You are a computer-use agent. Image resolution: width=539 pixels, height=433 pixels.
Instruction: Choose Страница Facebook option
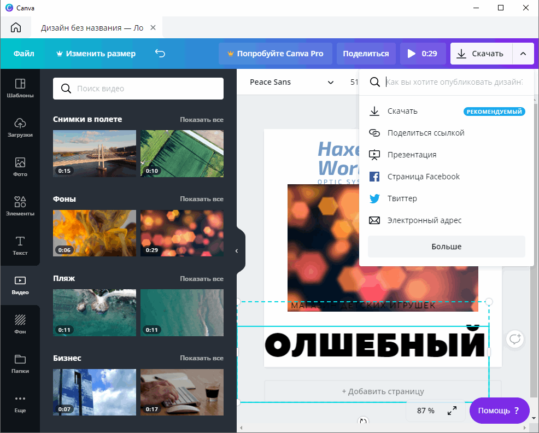tap(447, 177)
